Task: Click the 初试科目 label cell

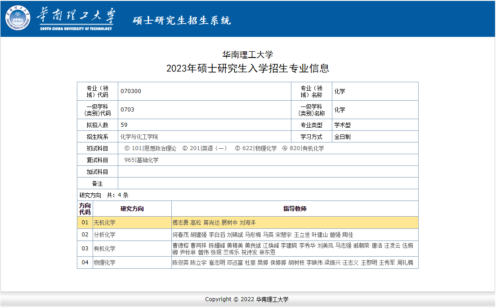Action: click(x=98, y=148)
